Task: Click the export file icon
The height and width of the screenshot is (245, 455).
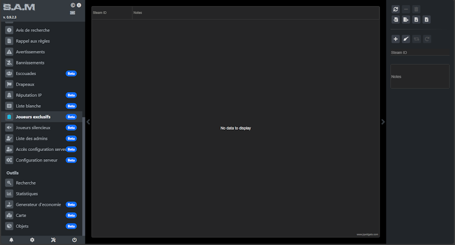Action: click(x=406, y=20)
